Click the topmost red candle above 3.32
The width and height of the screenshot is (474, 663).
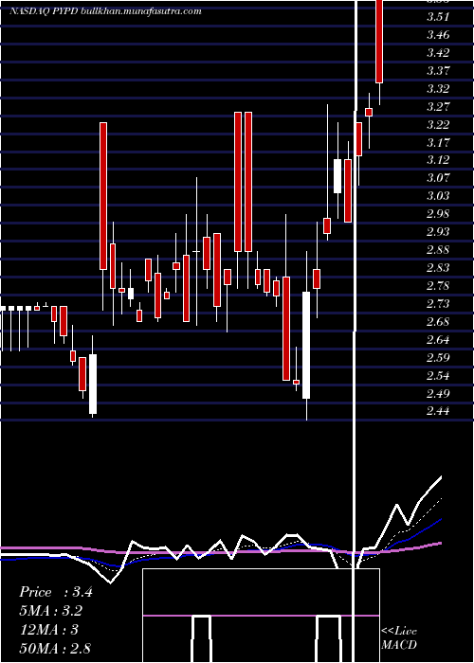[379, 41]
